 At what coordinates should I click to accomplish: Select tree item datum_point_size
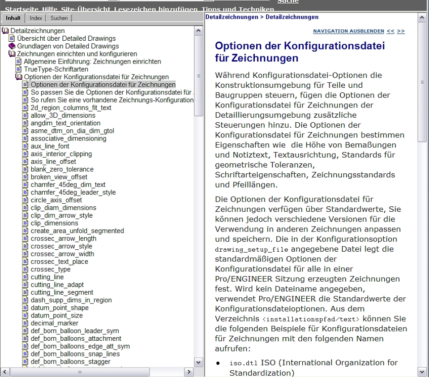coord(56,315)
